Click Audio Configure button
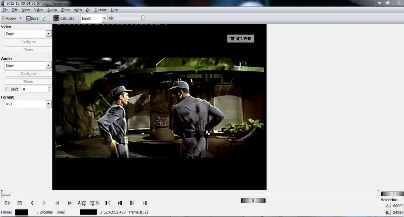 28,73
